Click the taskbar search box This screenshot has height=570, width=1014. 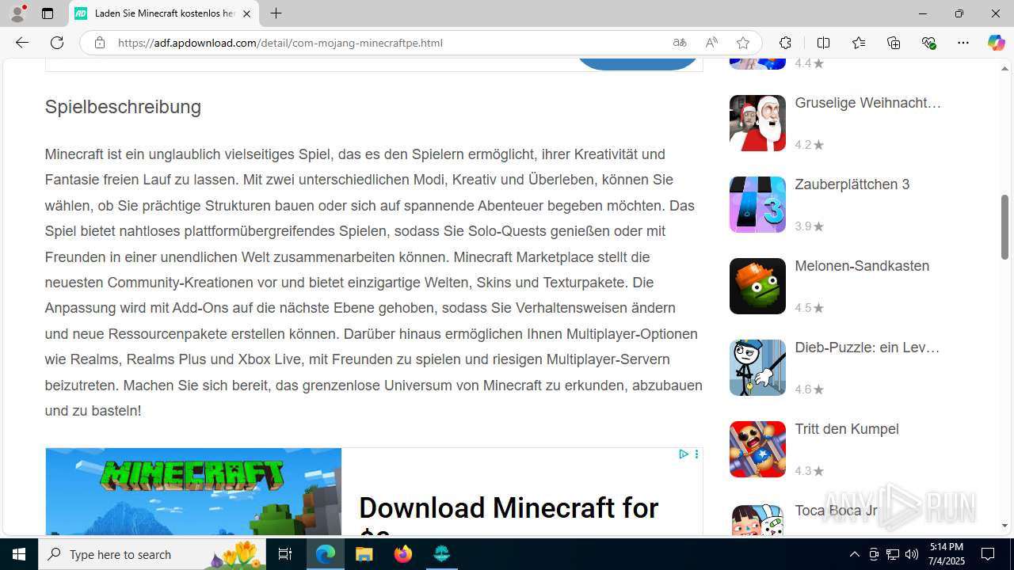tap(152, 554)
